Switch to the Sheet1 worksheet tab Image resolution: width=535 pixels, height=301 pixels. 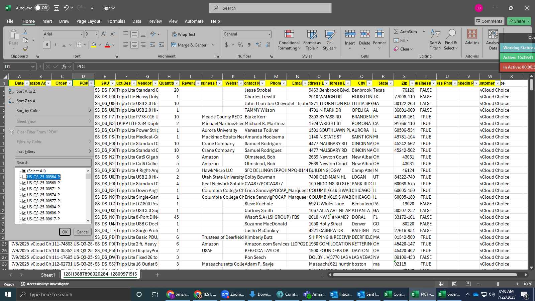48,275
